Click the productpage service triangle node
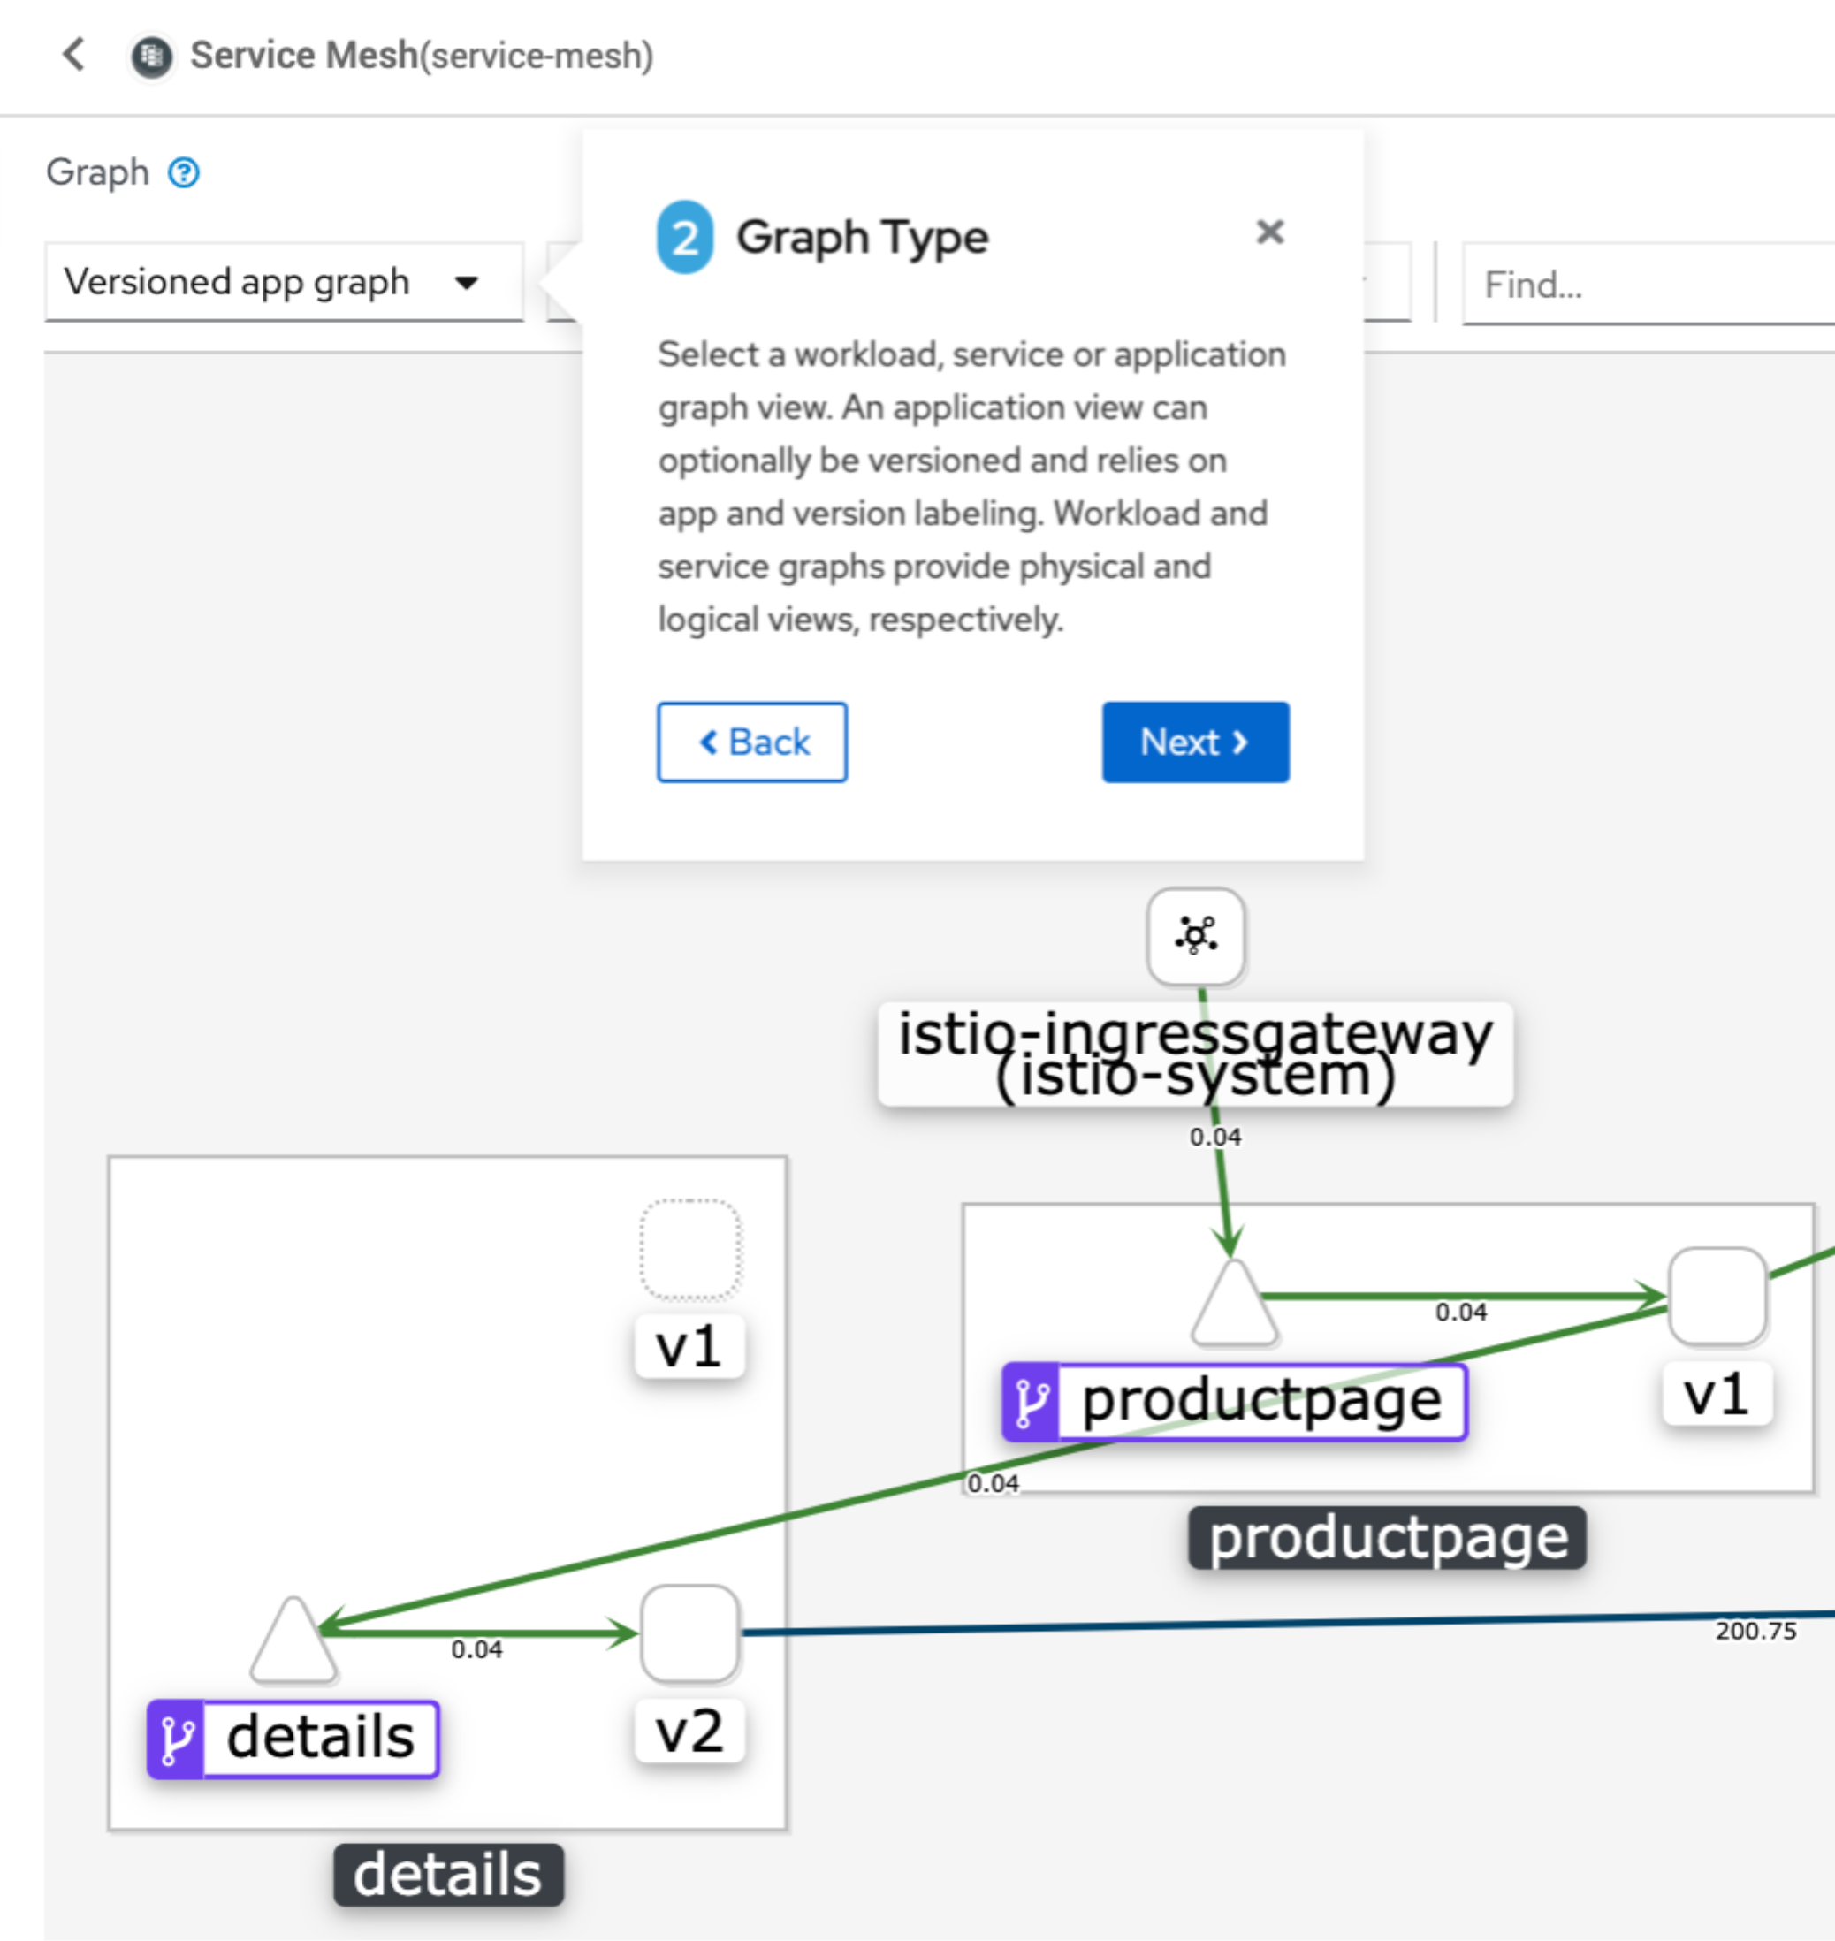This screenshot has height=1941, width=1835. (1233, 1306)
